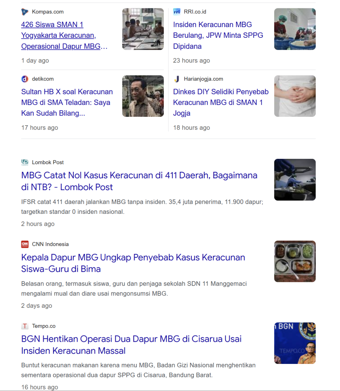Click the BGN Tempo.co article thumbnail

click(295, 343)
